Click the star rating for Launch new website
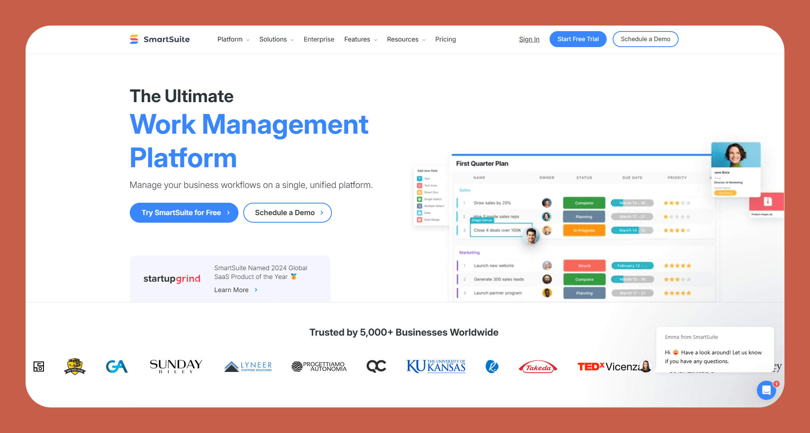 (677, 266)
